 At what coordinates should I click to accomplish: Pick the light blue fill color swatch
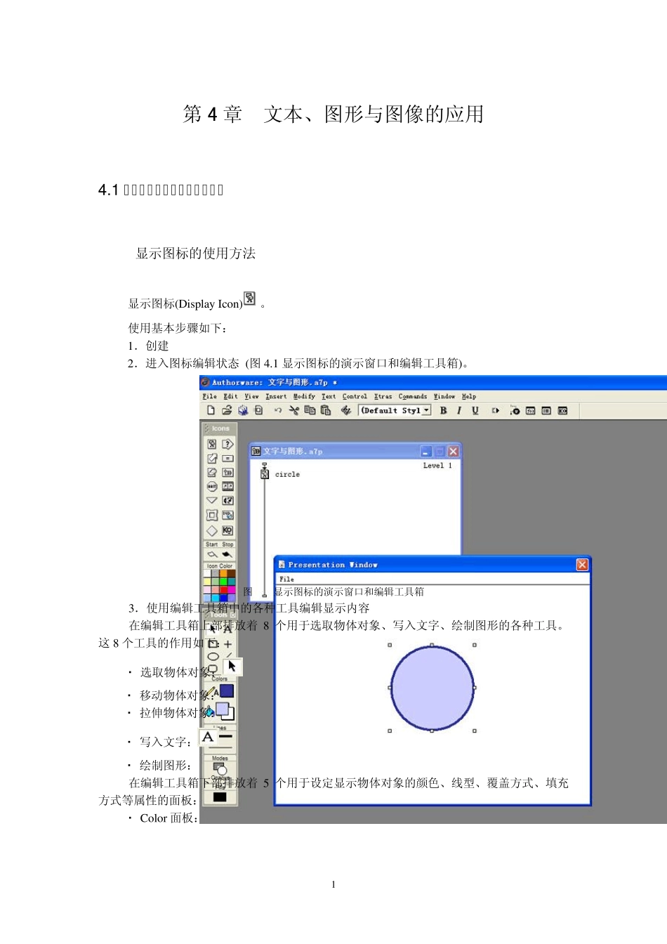tap(223, 709)
